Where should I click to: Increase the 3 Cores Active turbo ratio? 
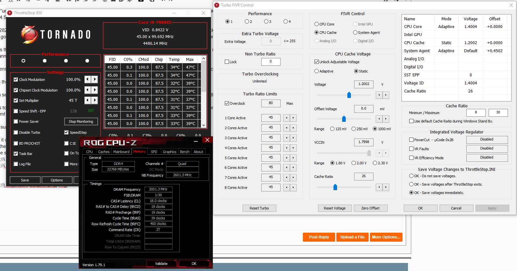point(293,138)
